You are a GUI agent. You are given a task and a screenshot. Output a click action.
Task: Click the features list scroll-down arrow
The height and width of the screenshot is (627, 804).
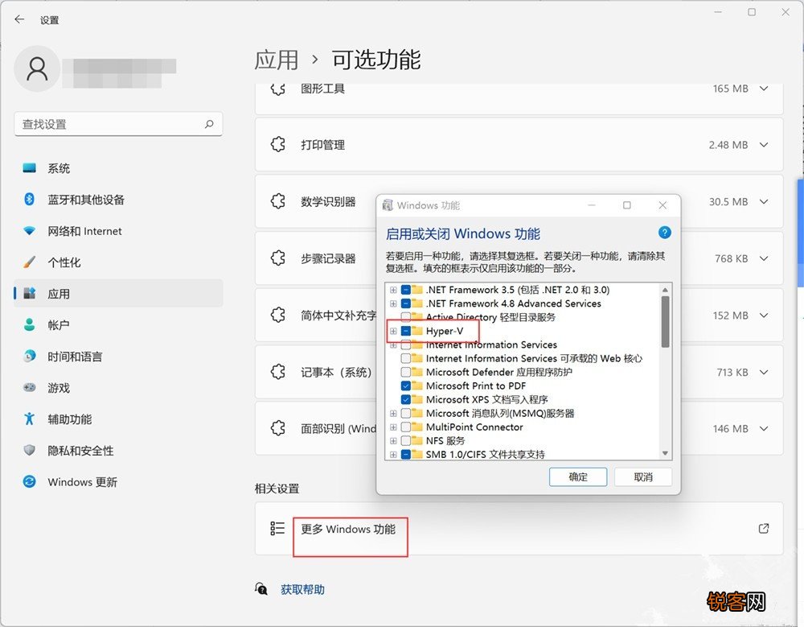665,453
